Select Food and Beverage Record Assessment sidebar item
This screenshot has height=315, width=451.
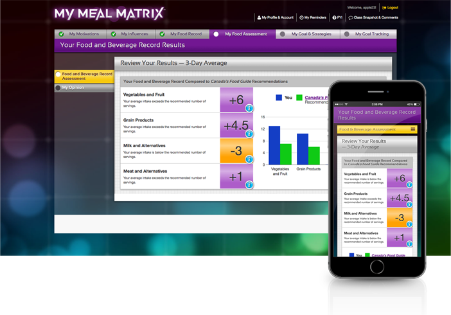[84, 76]
